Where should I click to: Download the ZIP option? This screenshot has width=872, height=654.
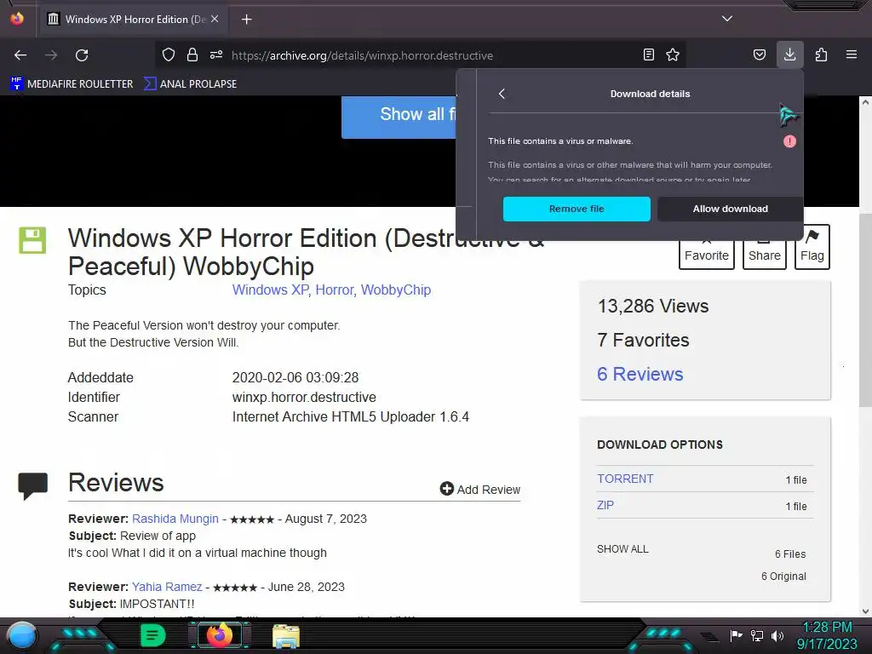click(605, 505)
